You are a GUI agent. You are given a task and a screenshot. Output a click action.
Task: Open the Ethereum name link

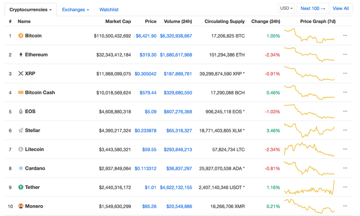[x=36, y=55]
